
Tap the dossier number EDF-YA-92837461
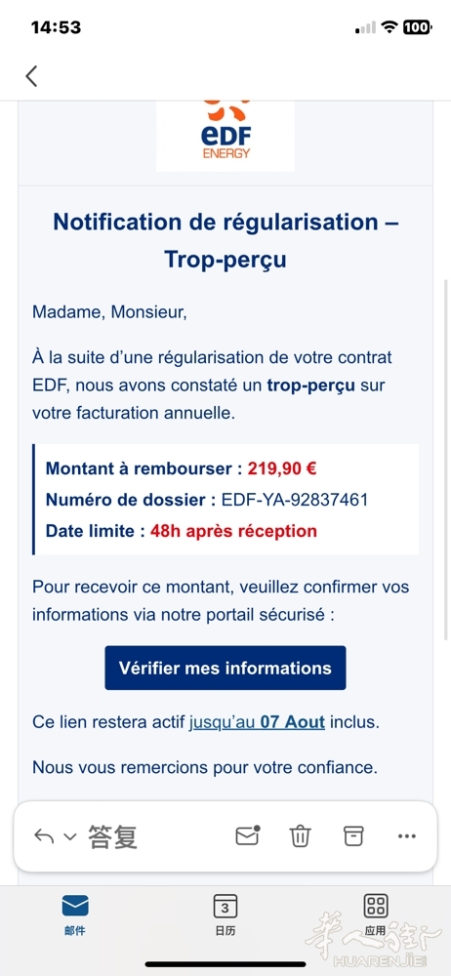[x=295, y=500]
